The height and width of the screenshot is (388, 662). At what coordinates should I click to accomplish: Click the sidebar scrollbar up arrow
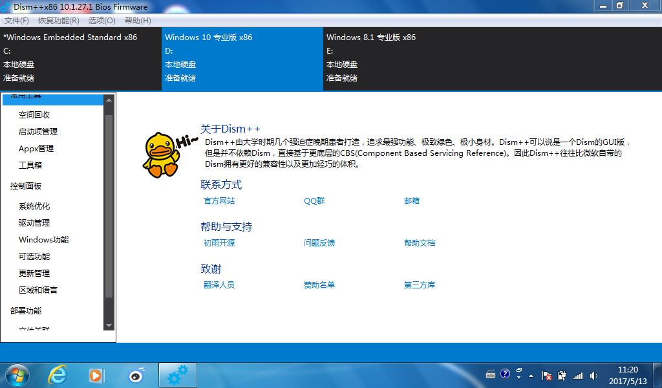click(109, 100)
